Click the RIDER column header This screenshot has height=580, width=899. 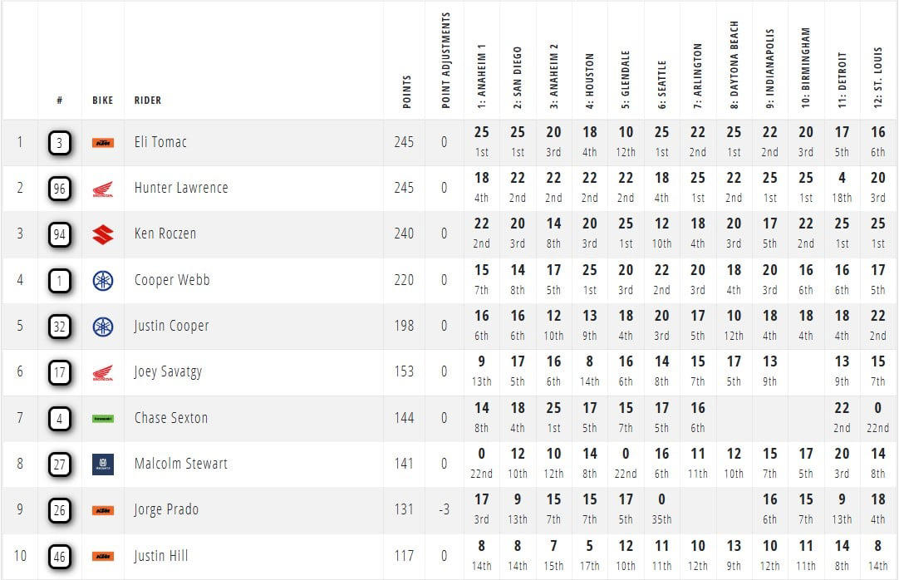148,101
